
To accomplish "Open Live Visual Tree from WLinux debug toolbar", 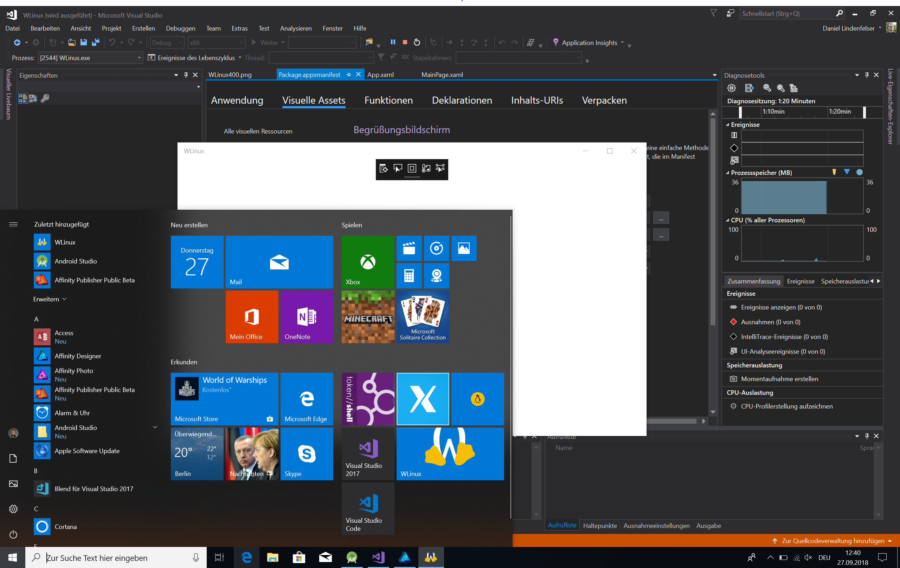I will (384, 168).
